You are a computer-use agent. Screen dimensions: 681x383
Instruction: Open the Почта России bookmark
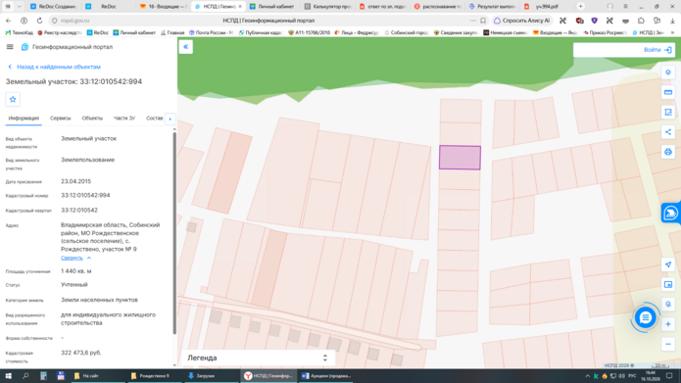[x=211, y=32]
